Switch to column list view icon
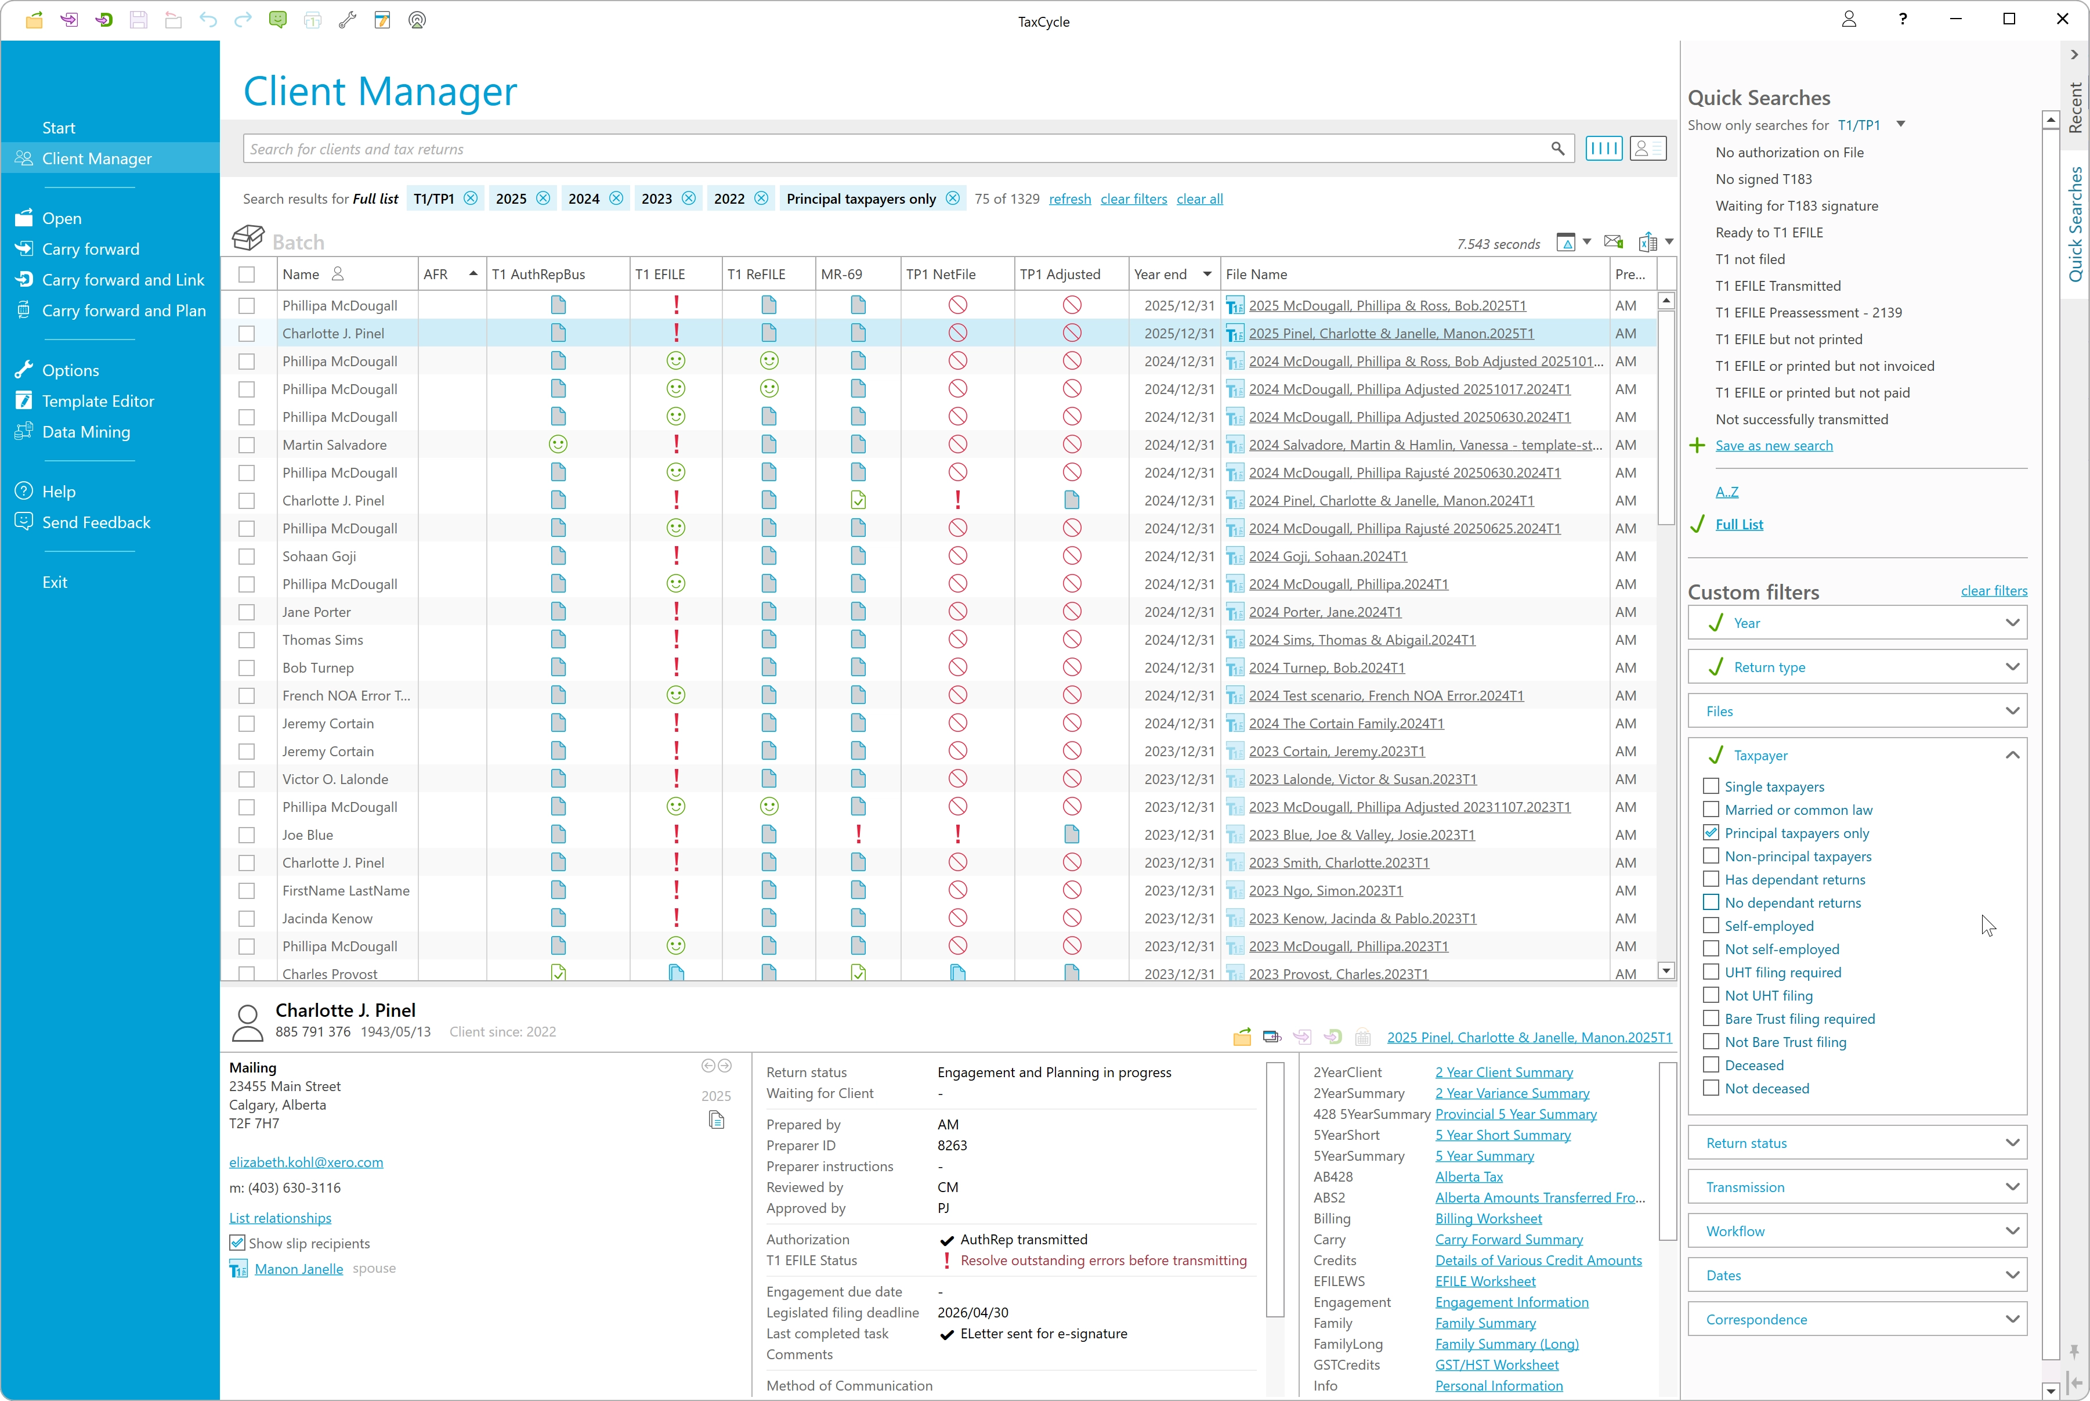Image resolution: width=2090 pixels, height=1401 pixels. [x=1603, y=149]
